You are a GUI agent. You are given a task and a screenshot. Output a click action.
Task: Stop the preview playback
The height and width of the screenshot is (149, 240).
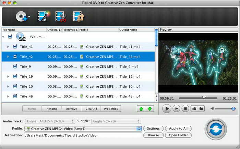click(x=185, y=109)
